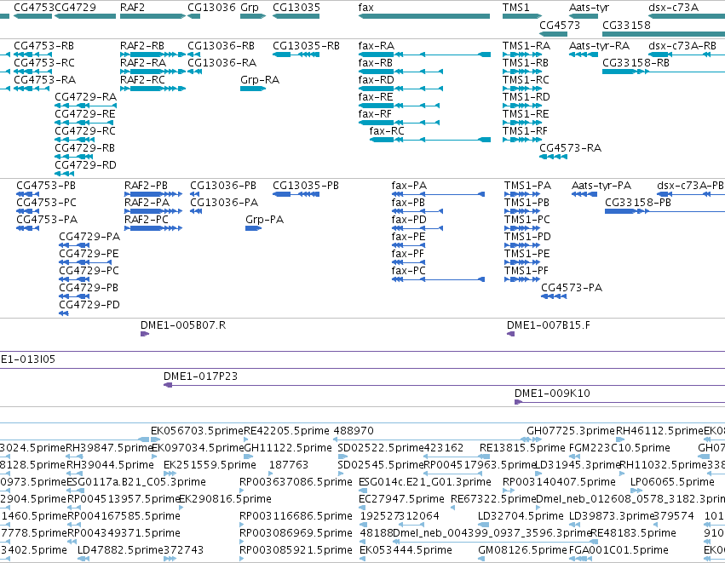The image size is (725, 563).
Task: Click EST RP003116686.5prime
Action: [x=296, y=516]
